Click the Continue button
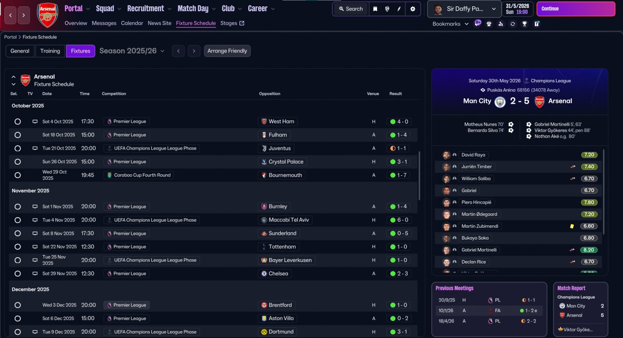623x338 pixels. [x=575, y=9]
